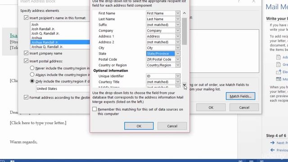Select name format 'Joshua Randall Jr.'
This screenshot has height=162, width=288.
[x=60, y=42]
